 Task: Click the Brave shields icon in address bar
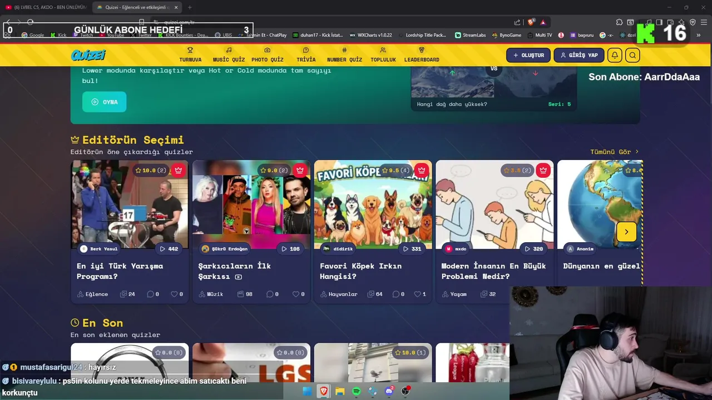531,22
